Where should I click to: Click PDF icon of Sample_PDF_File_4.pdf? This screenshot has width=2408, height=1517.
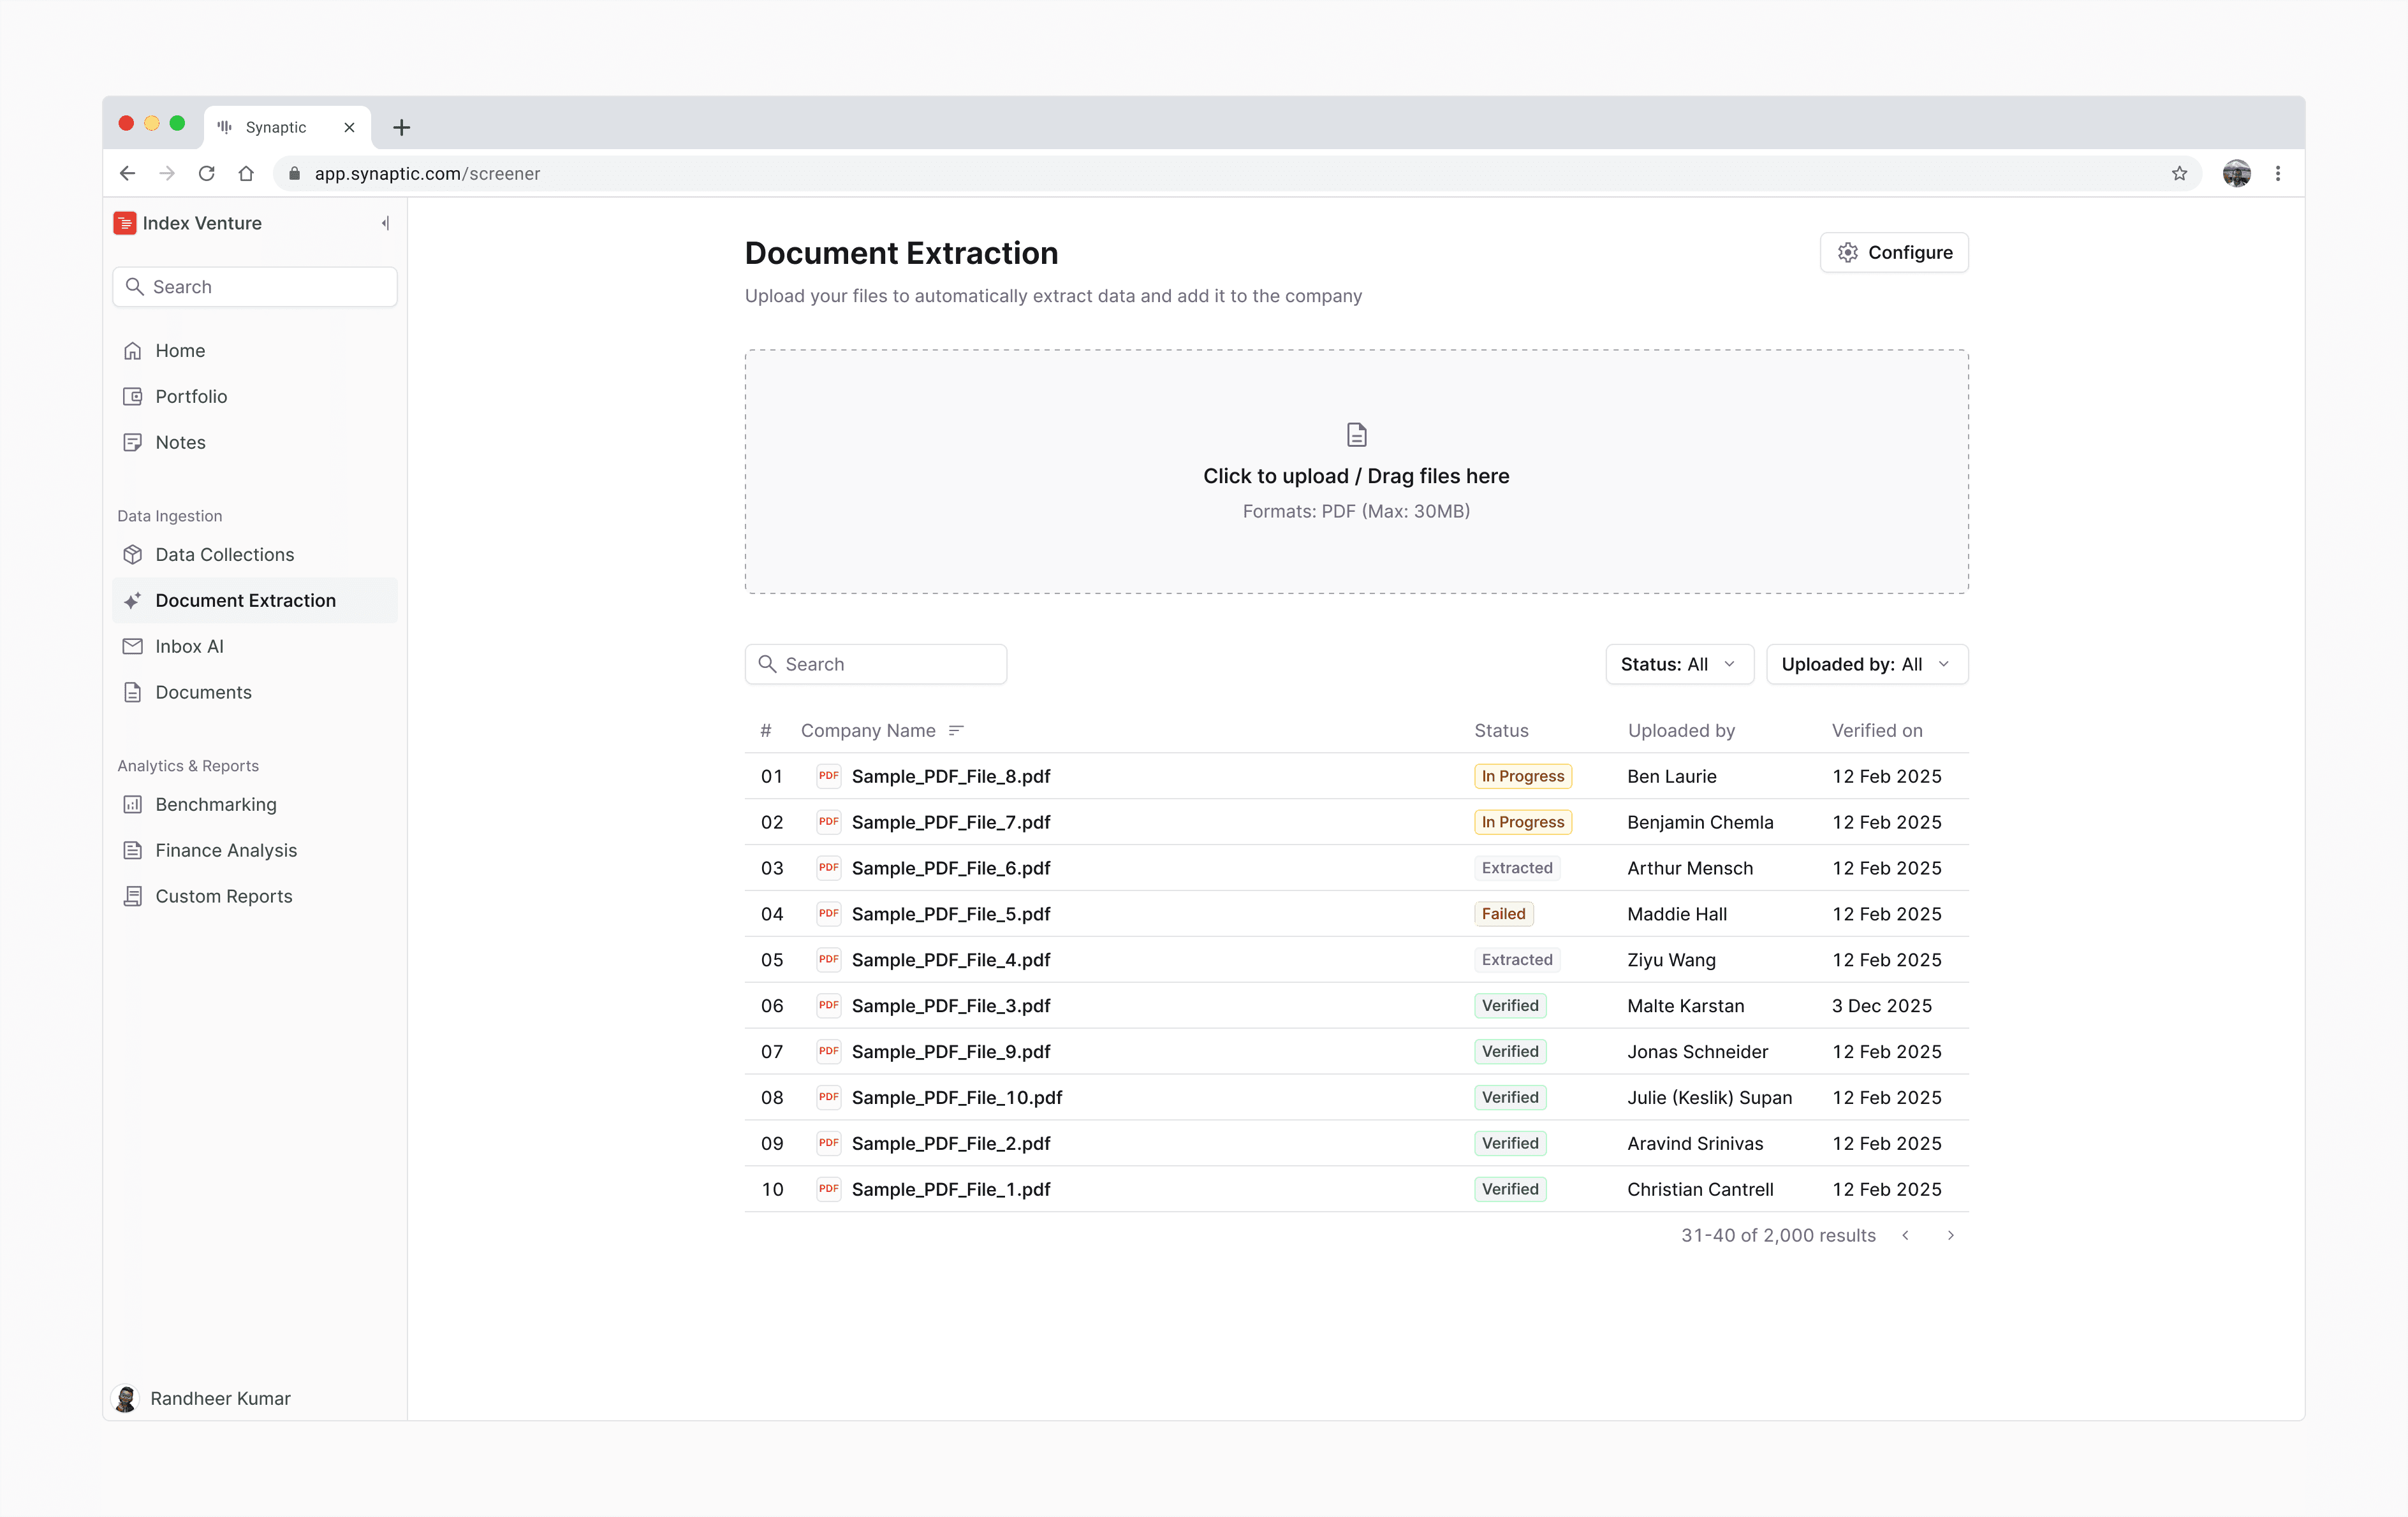[829, 961]
